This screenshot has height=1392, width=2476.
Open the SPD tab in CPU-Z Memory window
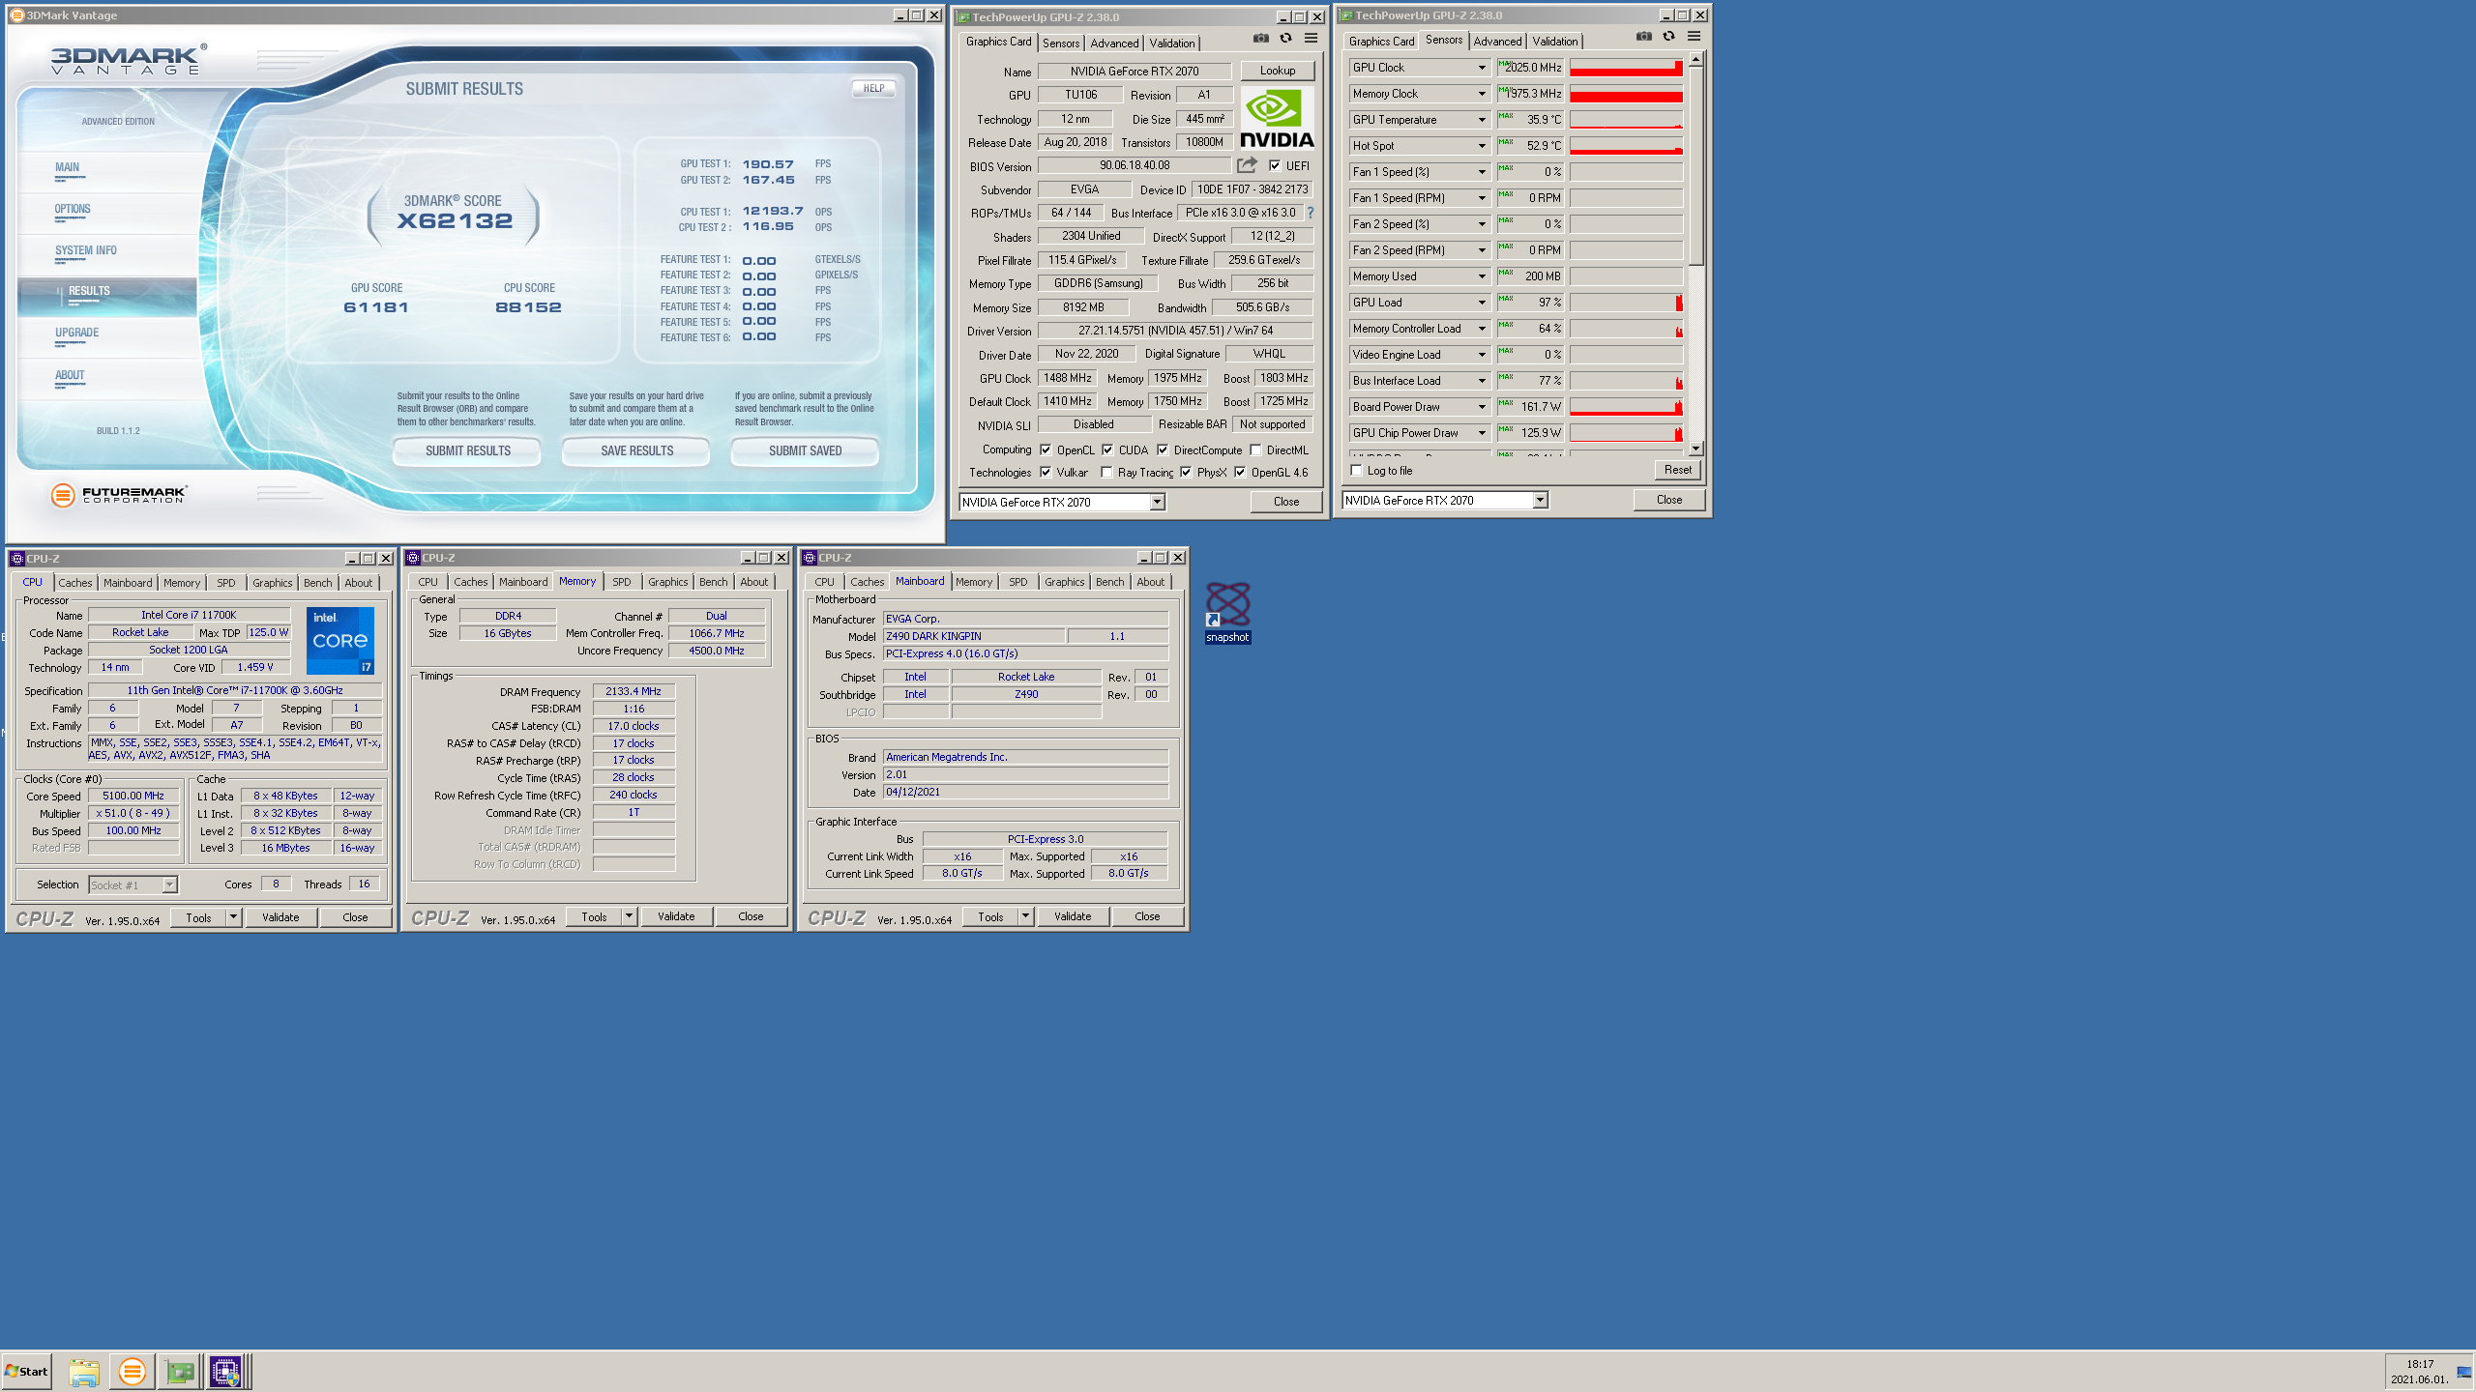(x=621, y=582)
